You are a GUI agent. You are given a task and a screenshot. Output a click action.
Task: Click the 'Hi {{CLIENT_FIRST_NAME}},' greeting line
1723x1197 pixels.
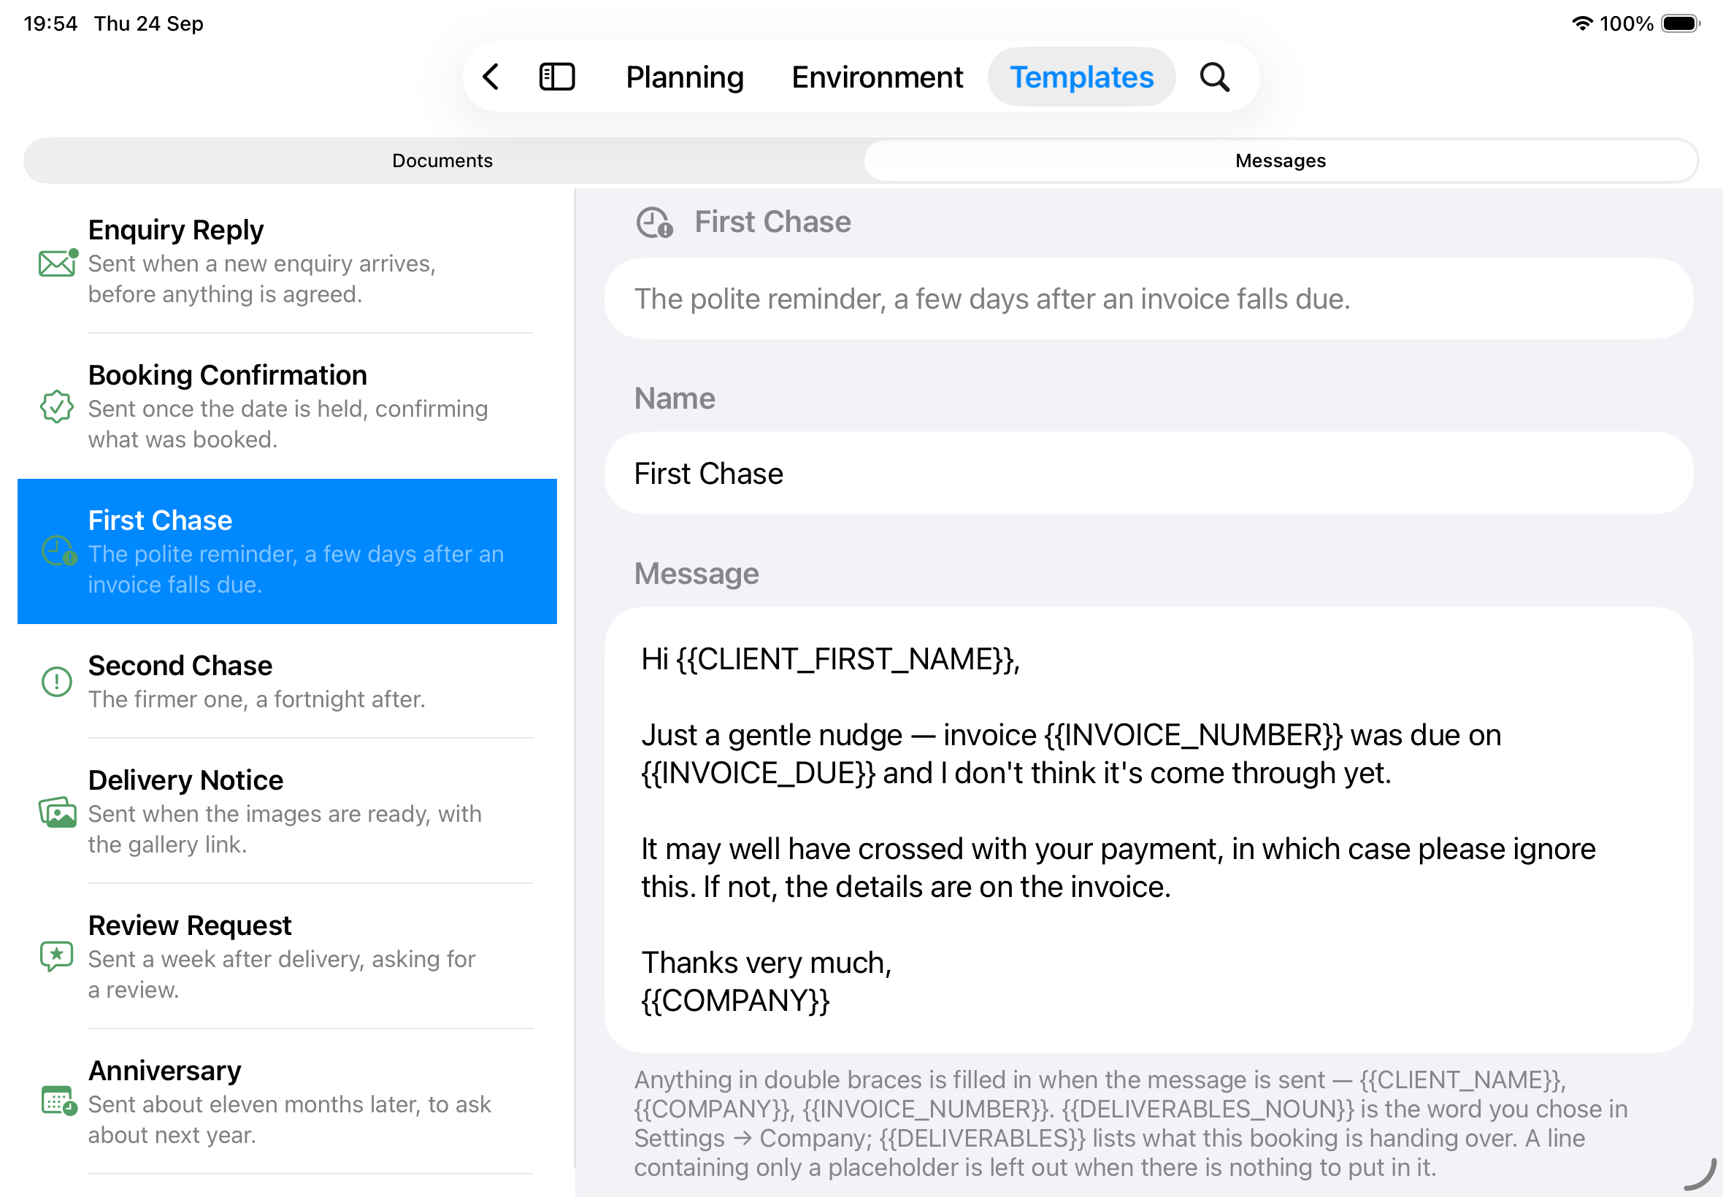point(830,659)
